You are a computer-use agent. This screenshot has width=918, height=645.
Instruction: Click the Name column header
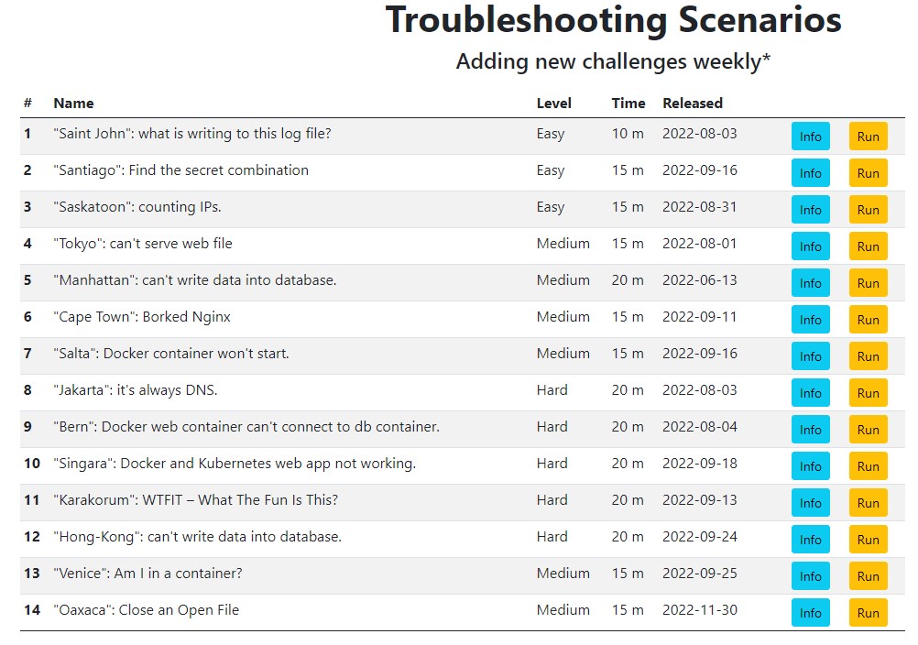(73, 104)
